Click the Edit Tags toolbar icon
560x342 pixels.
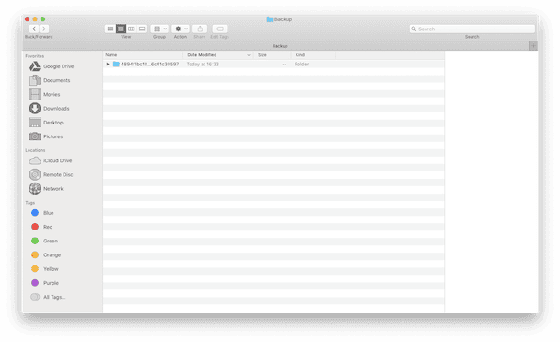[x=219, y=29]
